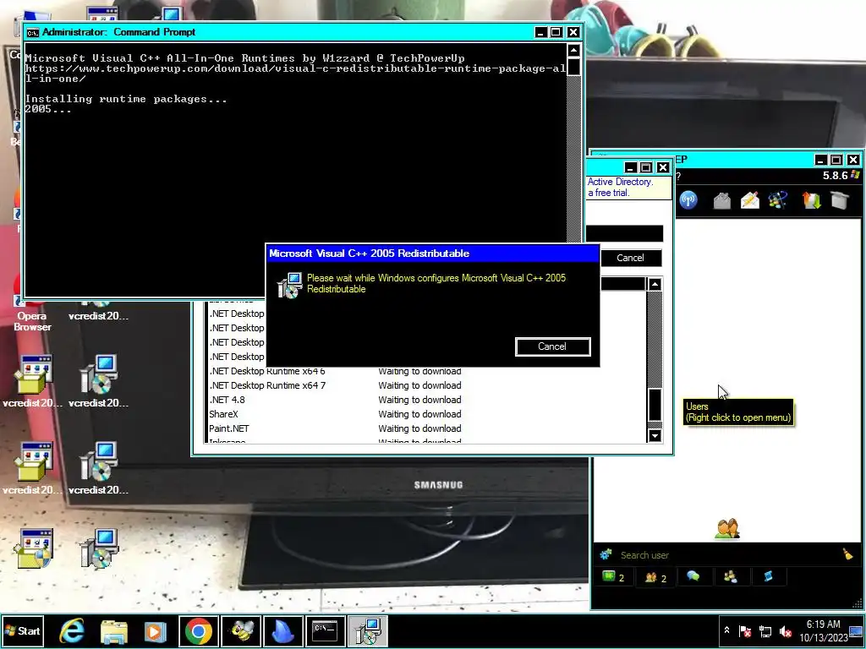866x649 pixels.
Task: Launch Internet Explorer from taskbar
Action: tap(72, 631)
